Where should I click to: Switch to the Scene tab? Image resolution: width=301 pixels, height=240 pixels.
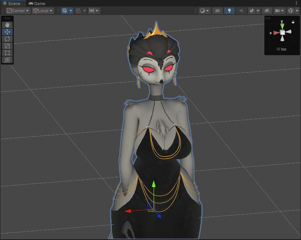click(x=12, y=3)
